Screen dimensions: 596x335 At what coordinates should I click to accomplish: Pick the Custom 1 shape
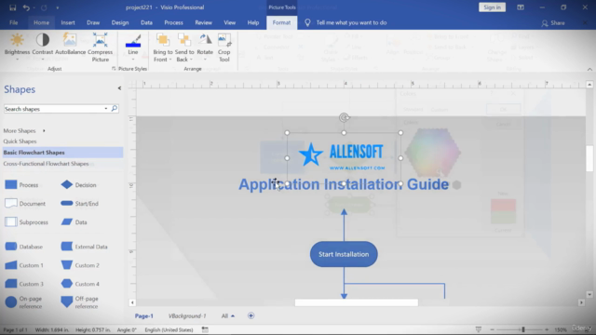coord(24,265)
